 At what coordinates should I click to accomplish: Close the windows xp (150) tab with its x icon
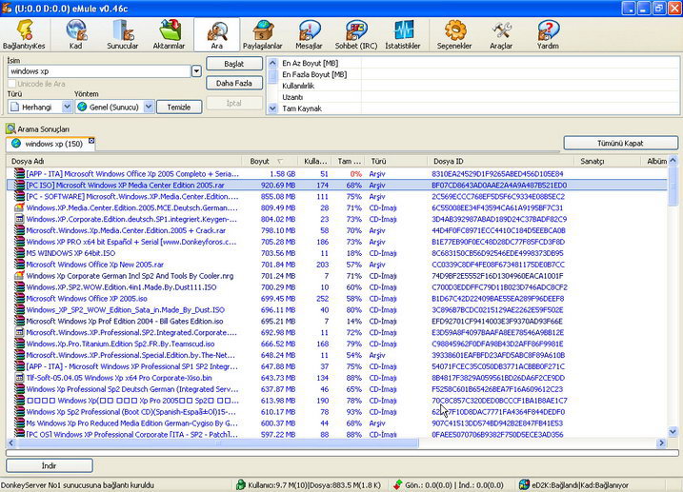(91, 141)
